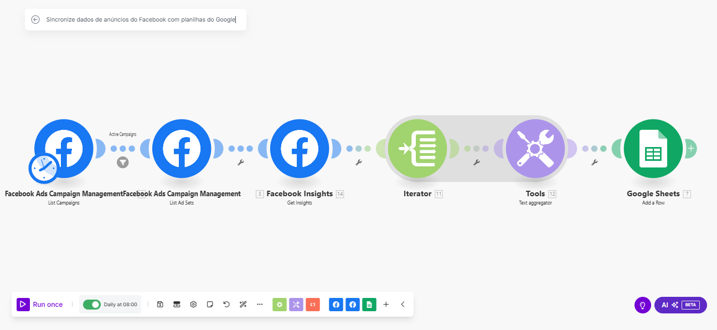
Task: Open the Google Sheets Add a Row module
Action: pos(653,149)
